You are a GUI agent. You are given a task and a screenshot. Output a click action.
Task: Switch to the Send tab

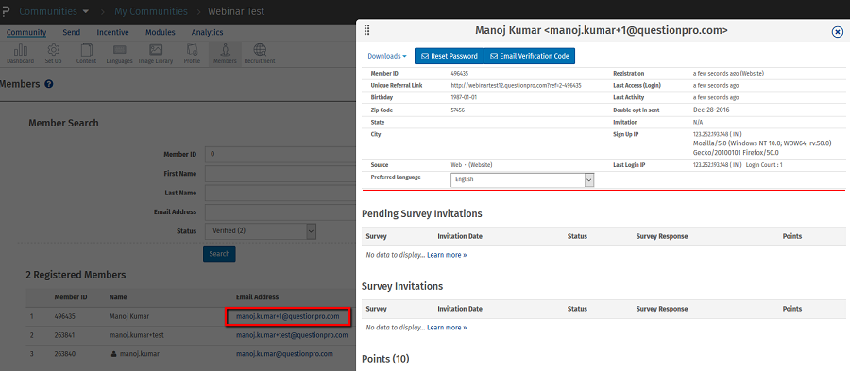click(72, 32)
